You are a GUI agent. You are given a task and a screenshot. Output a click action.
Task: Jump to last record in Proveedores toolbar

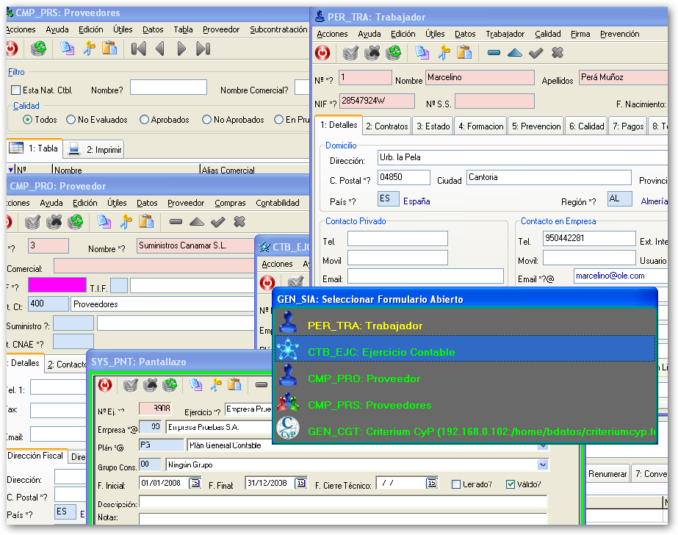(x=203, y=49)
